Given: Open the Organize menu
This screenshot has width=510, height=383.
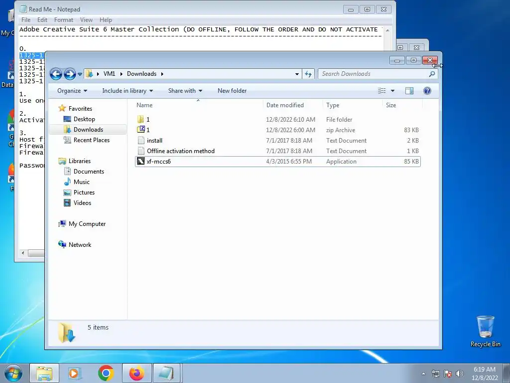Looking at the screenshot, I should (72, 91).
